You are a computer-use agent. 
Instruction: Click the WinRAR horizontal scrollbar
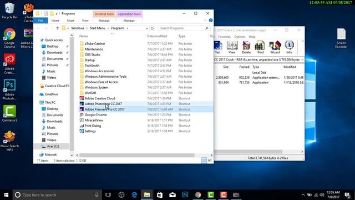(248, 152)
